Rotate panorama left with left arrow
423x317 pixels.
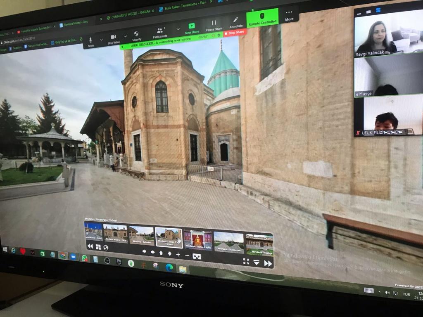tap(144, 251)
